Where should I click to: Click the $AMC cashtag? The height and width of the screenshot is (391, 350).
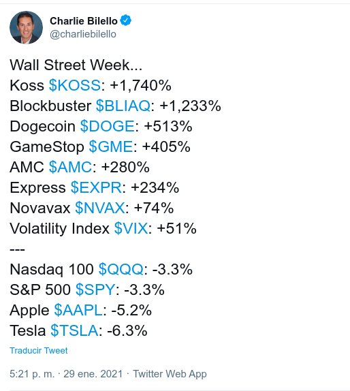click(71, 167)
